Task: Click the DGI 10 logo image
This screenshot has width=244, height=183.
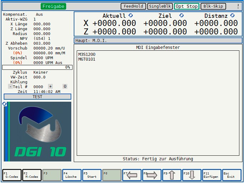Action: coord(37,132)
